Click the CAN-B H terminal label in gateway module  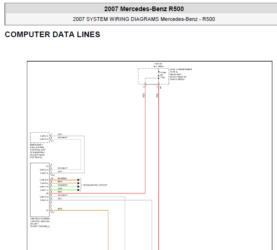(x=44, y=180)
